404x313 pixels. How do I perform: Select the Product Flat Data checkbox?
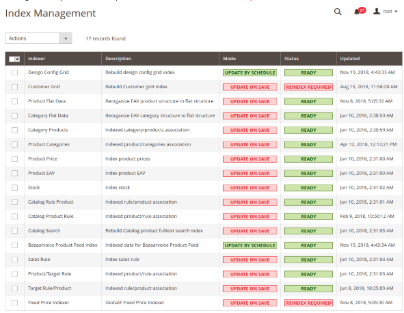14,102
